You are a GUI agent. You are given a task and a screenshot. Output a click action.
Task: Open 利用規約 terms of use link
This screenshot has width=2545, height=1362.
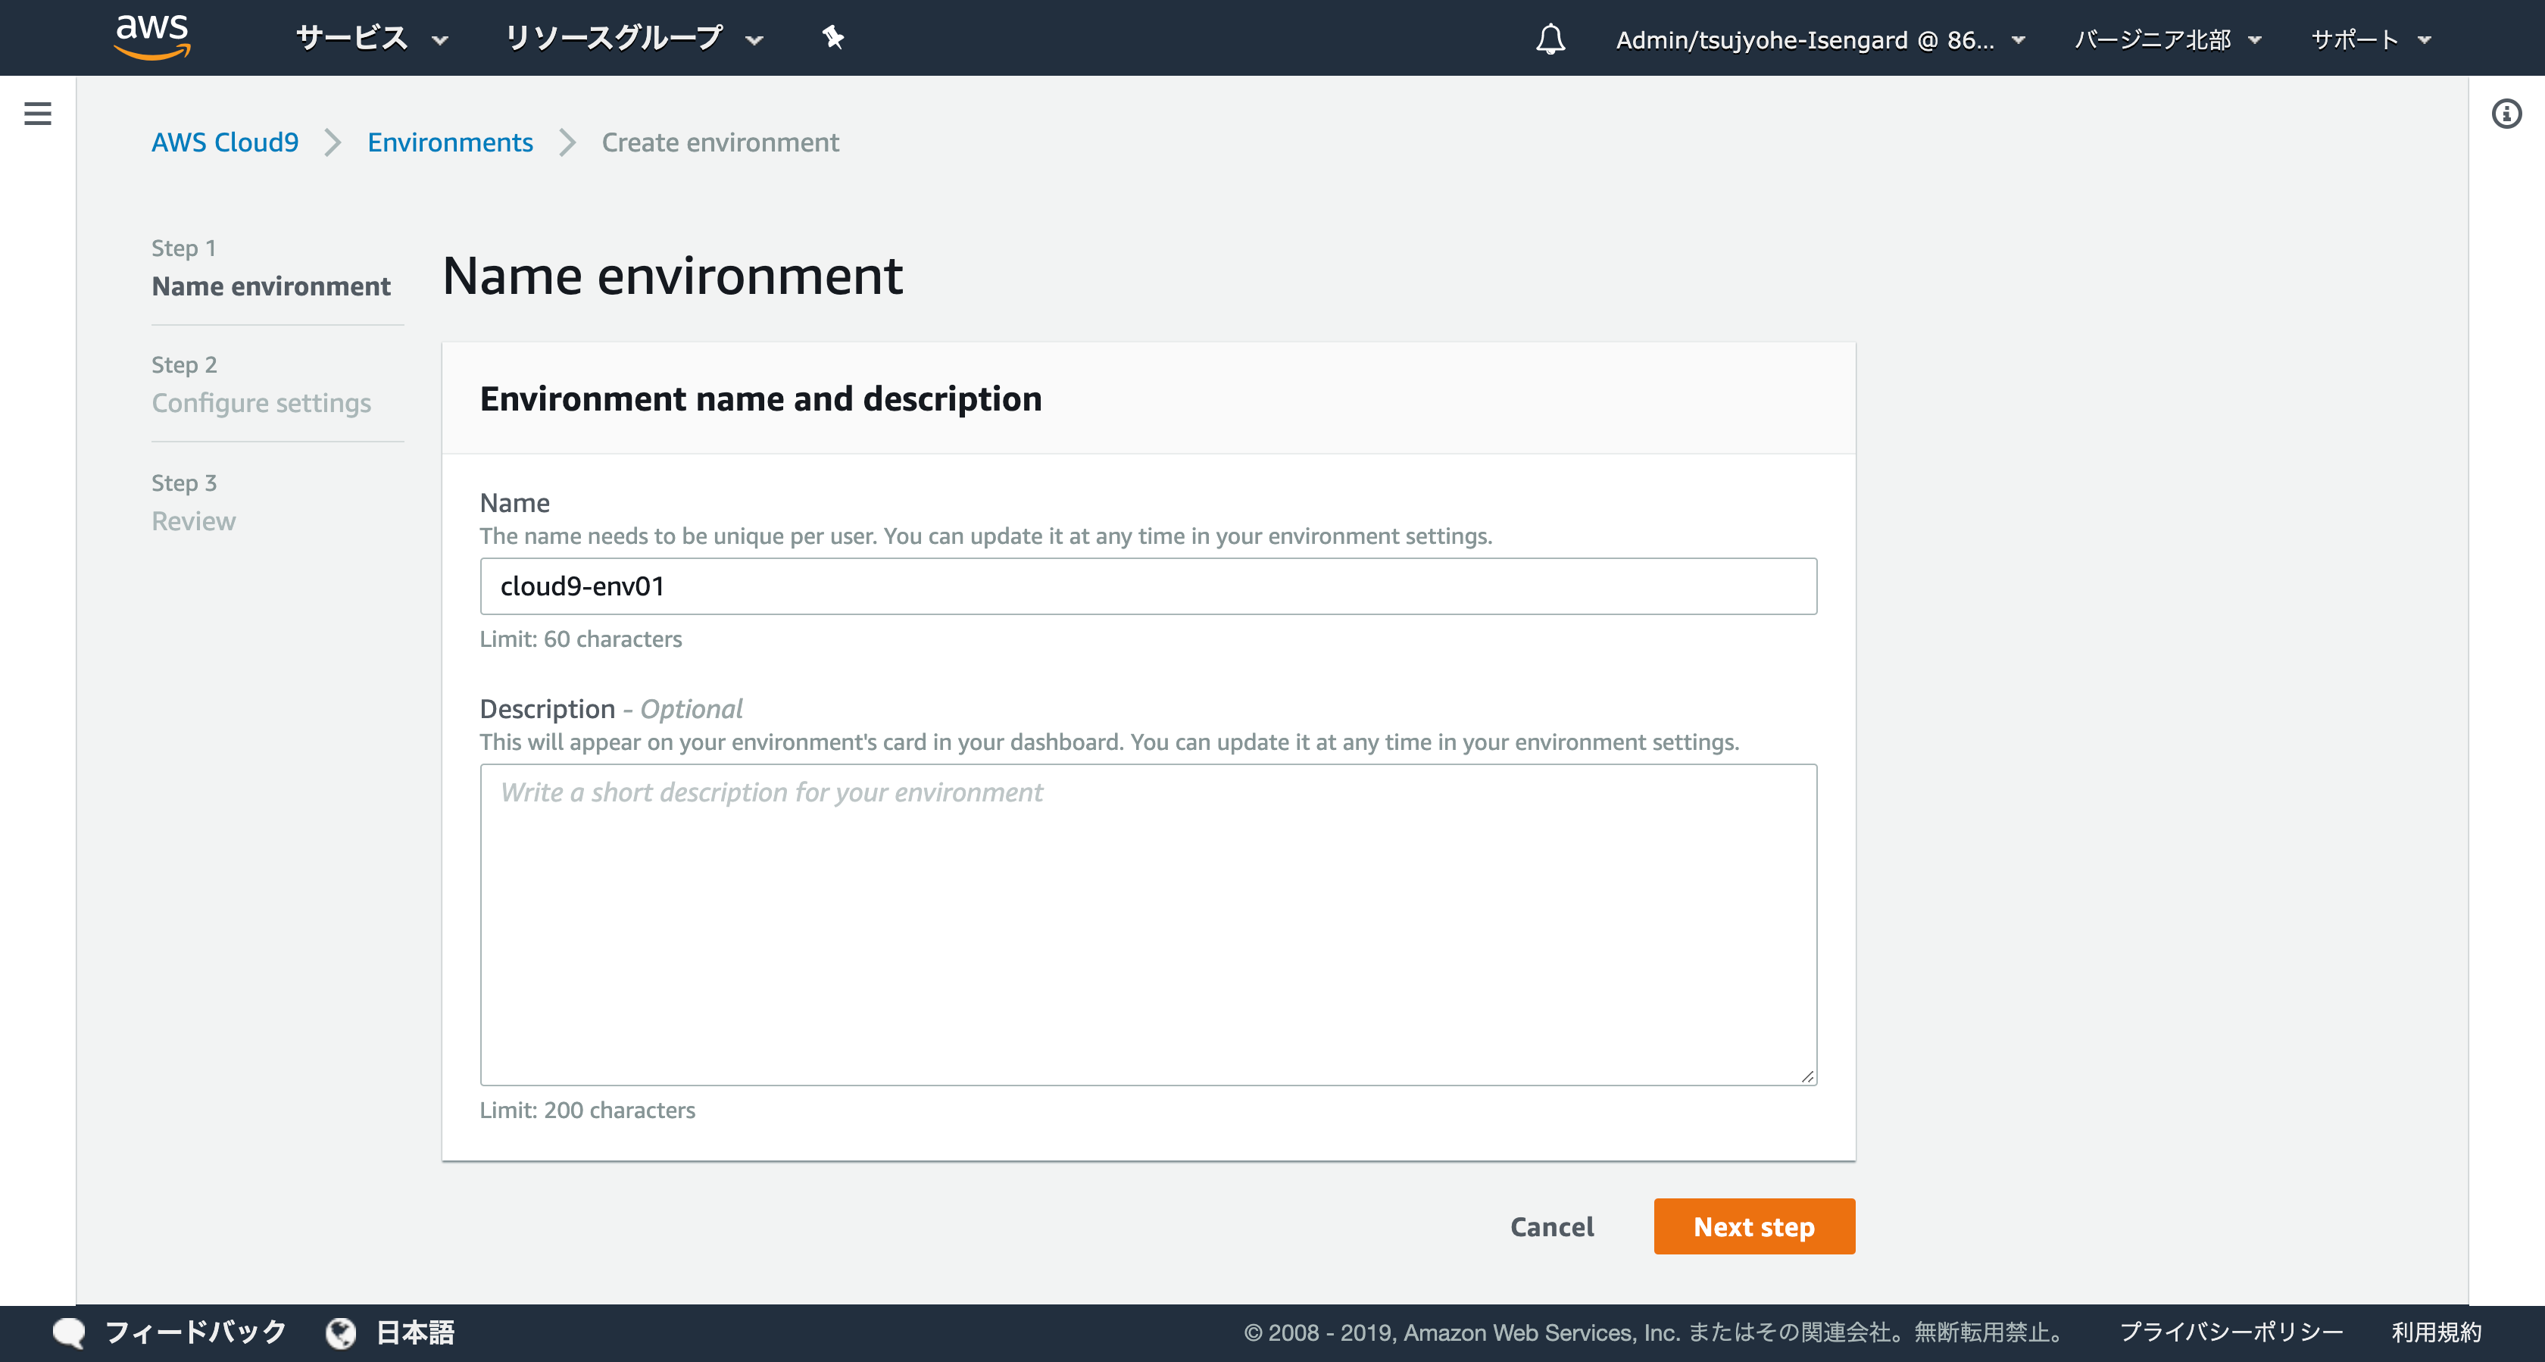click(2437, 1332)
